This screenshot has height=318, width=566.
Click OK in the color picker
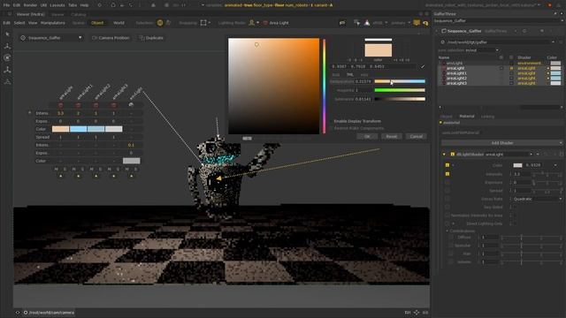[367, 137]
